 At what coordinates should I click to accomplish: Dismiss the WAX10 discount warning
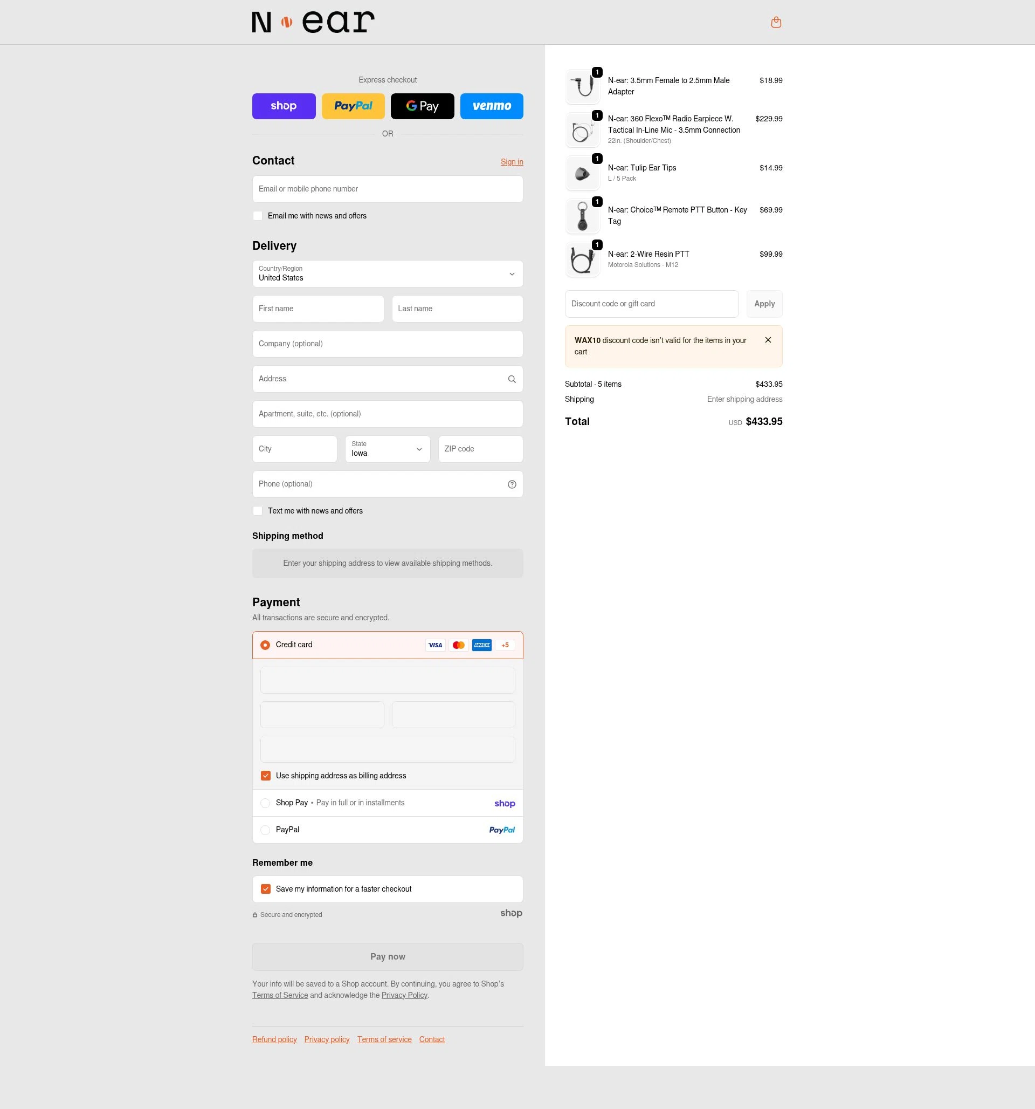[x=768, y=340]
